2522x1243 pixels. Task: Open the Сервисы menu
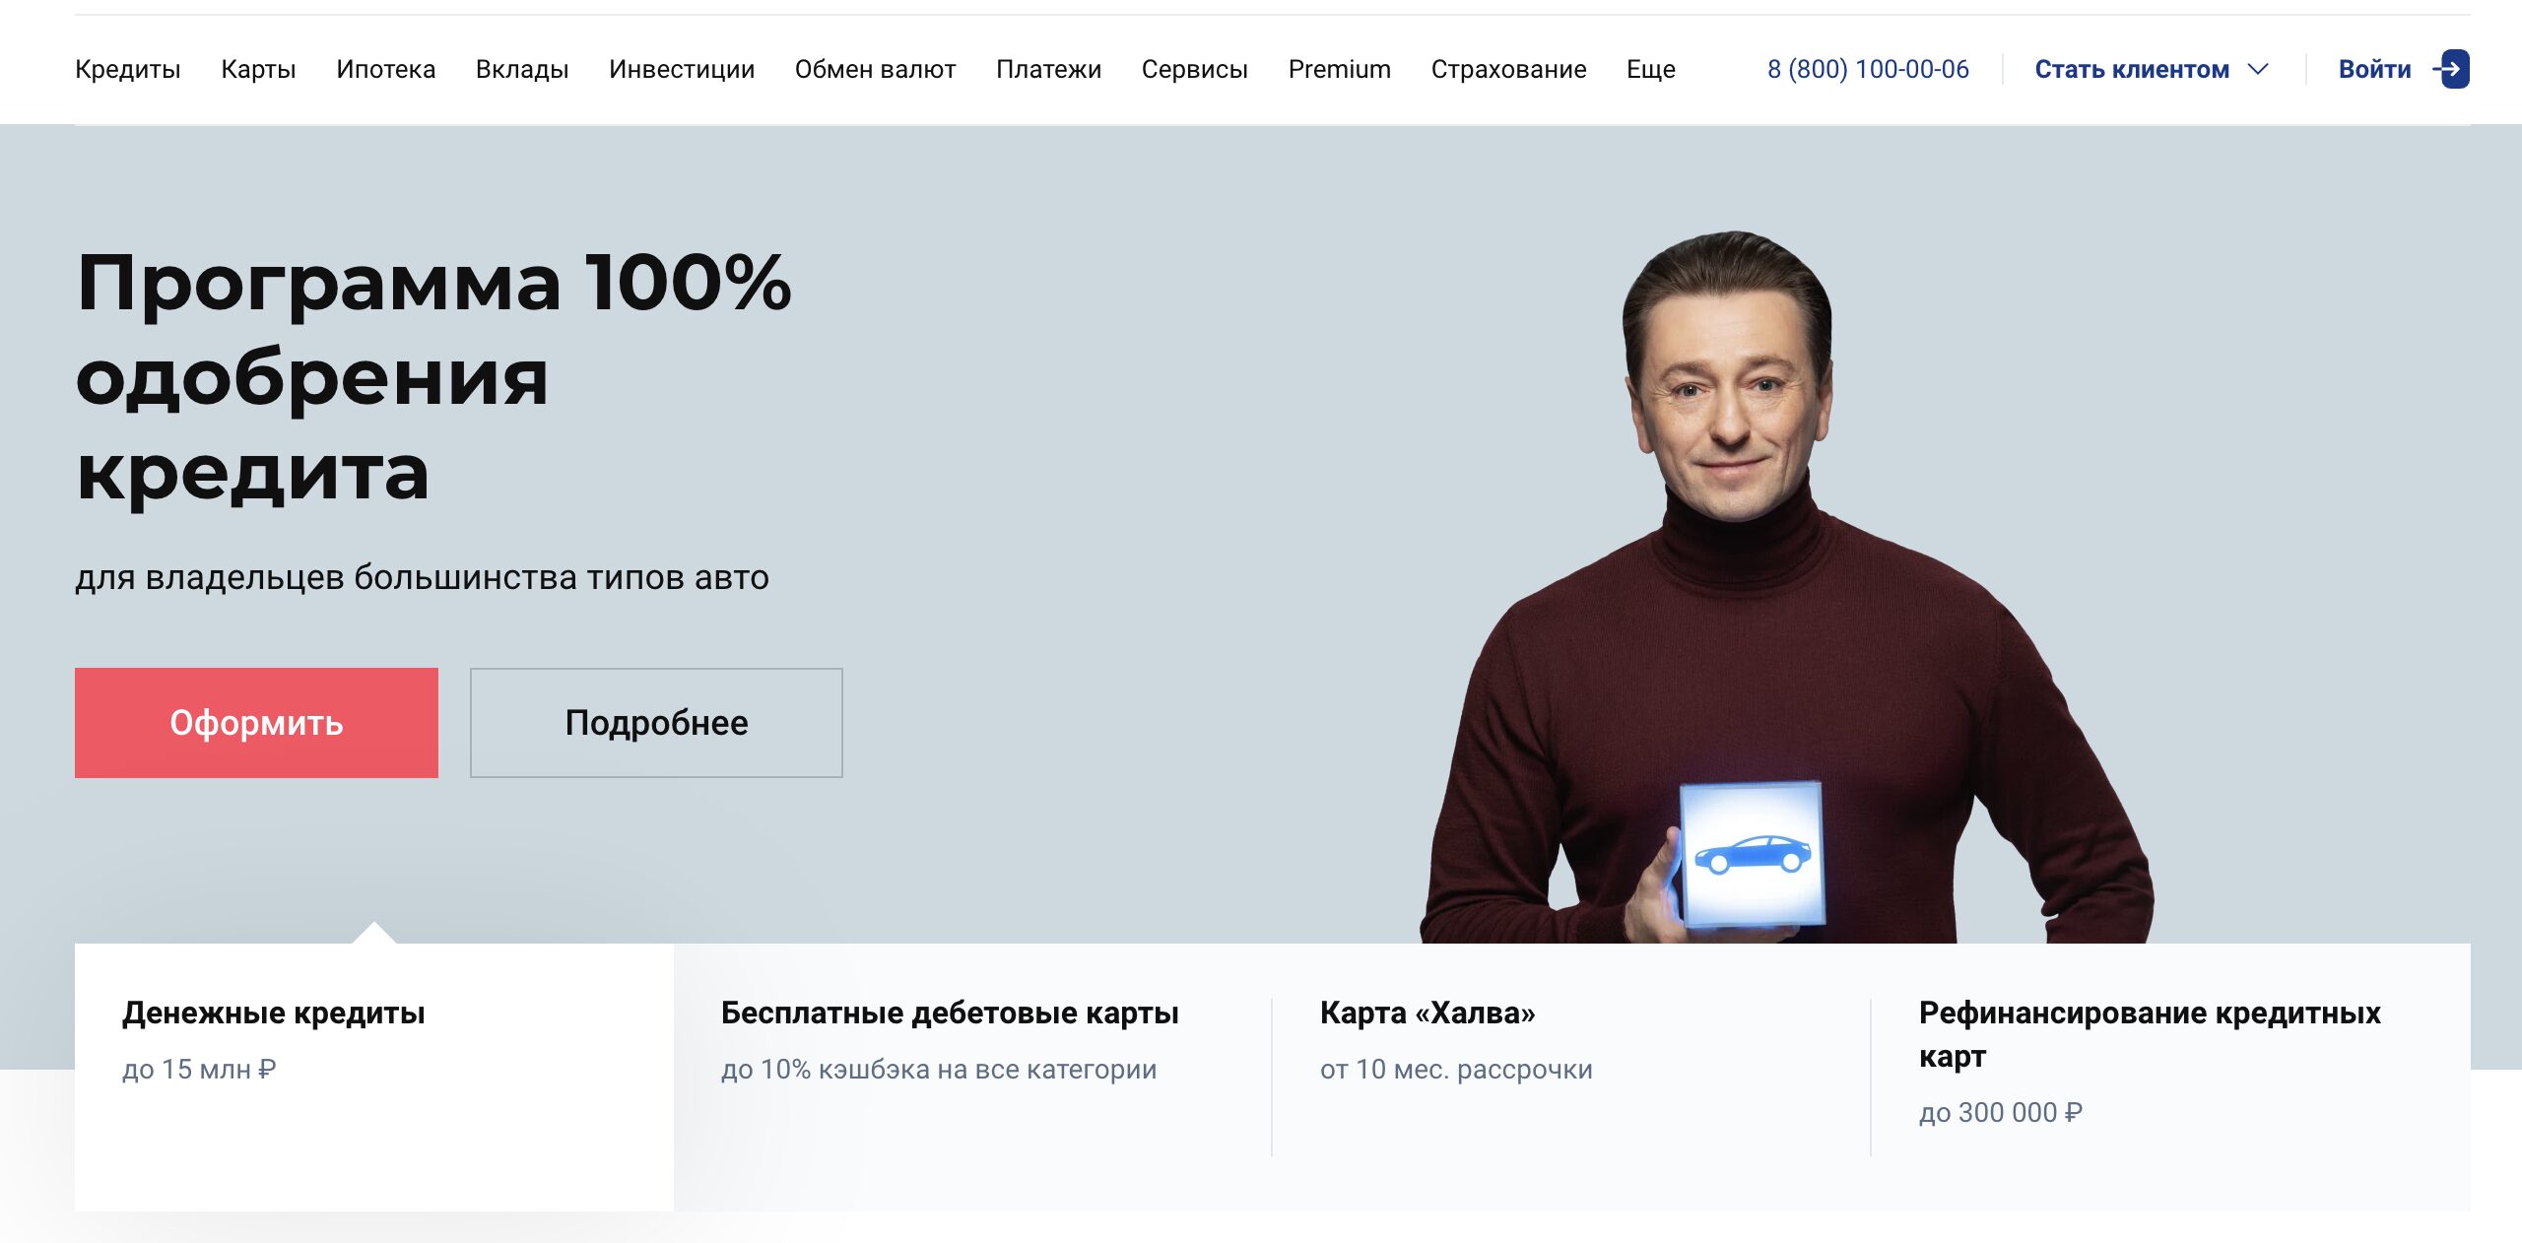[x=1194, y=69]
